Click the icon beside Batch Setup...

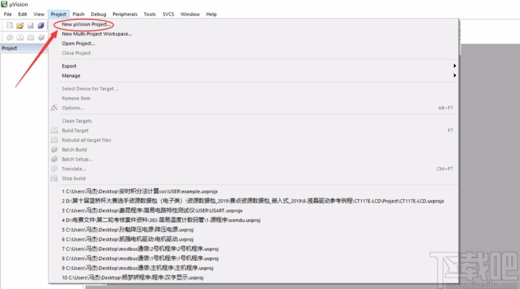54,159
